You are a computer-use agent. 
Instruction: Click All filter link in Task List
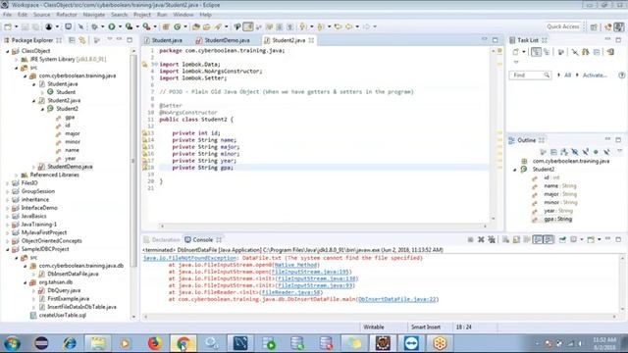point(567,76)
